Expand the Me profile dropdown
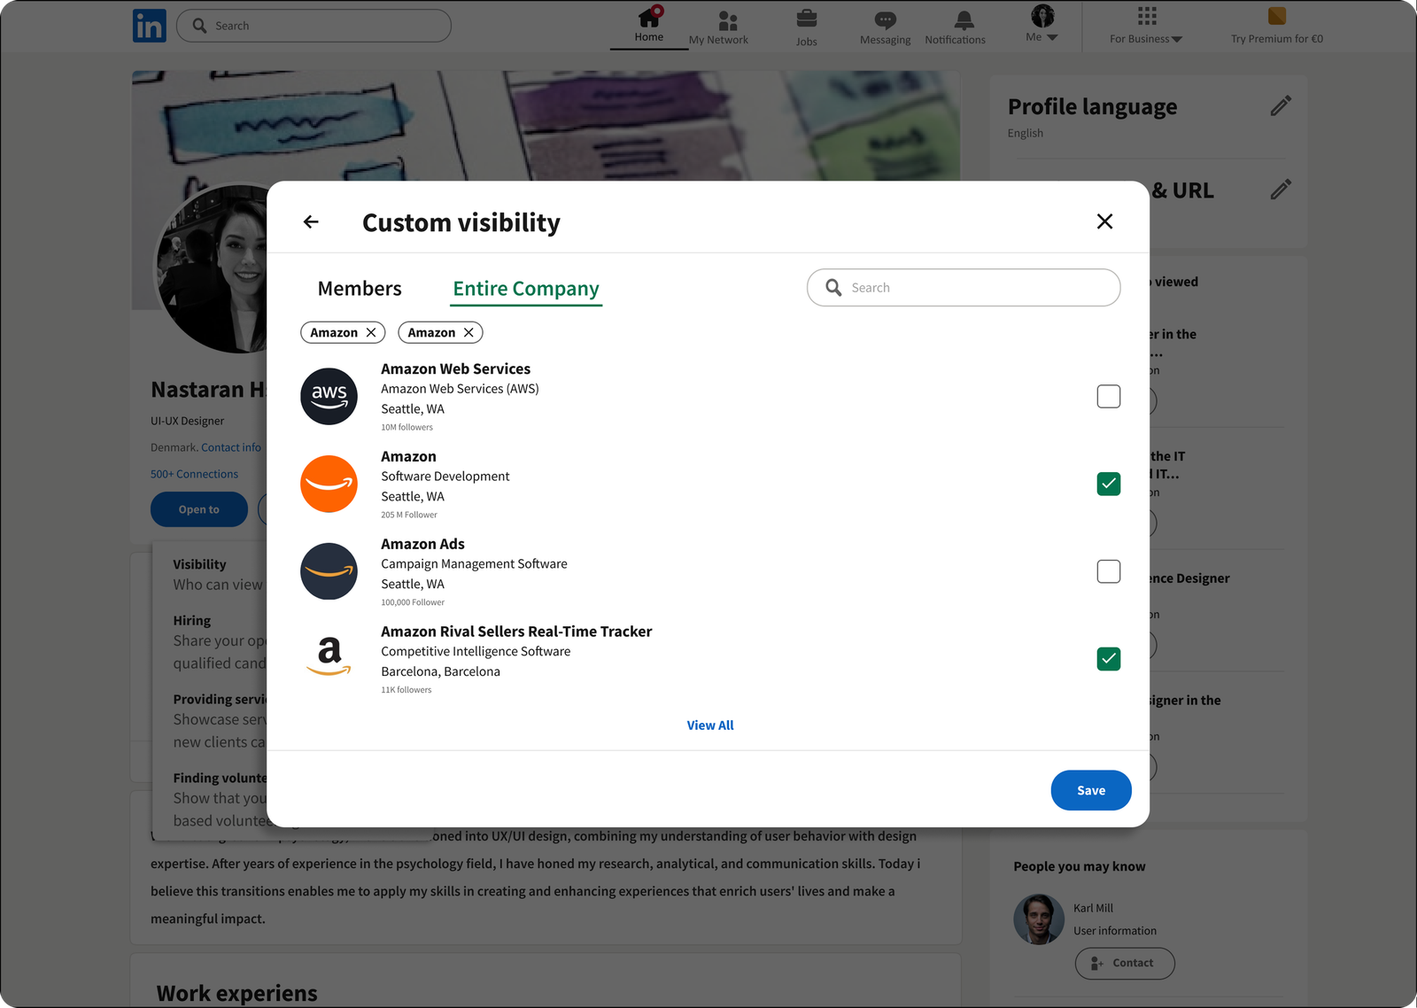Screen dimensions: 1417x1008 pos(1042,24)
